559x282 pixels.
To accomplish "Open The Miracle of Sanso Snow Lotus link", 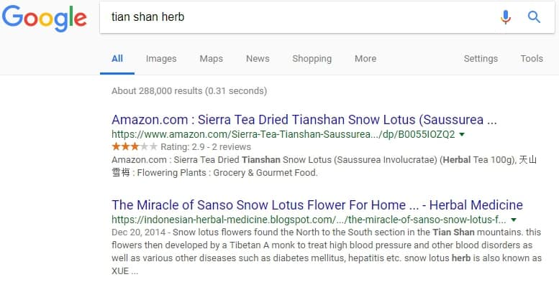I will [x=317, y=205].
